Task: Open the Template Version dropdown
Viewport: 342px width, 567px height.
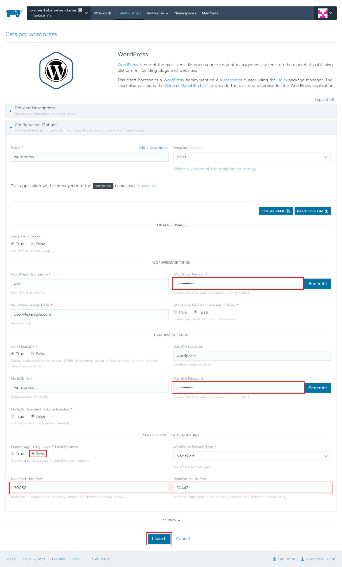Action: [252, 157]
